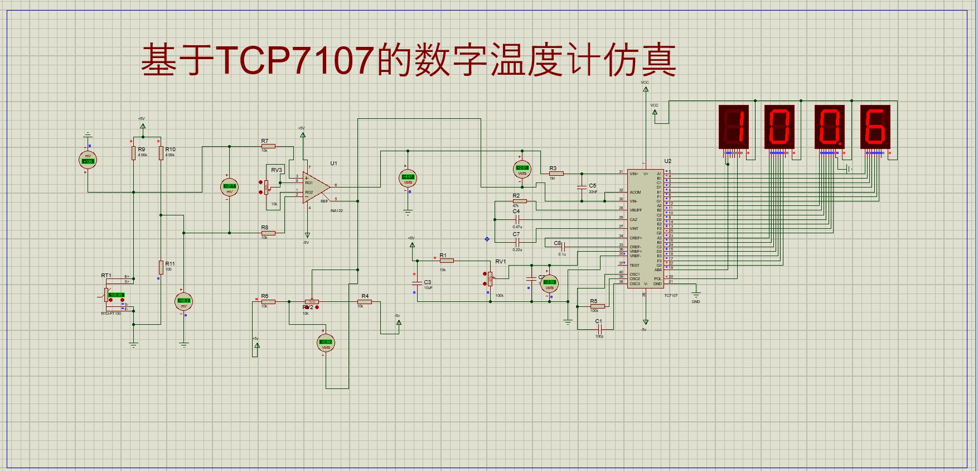Click the upper red adjust dot on RV3
This screenshot has height=471, width=978.
tap(260, 182)
